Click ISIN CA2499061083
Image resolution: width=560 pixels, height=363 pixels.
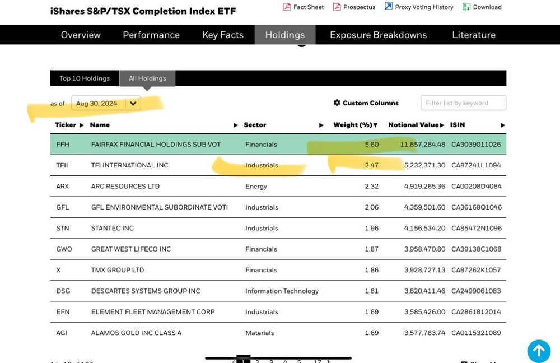tap(476, 291)
